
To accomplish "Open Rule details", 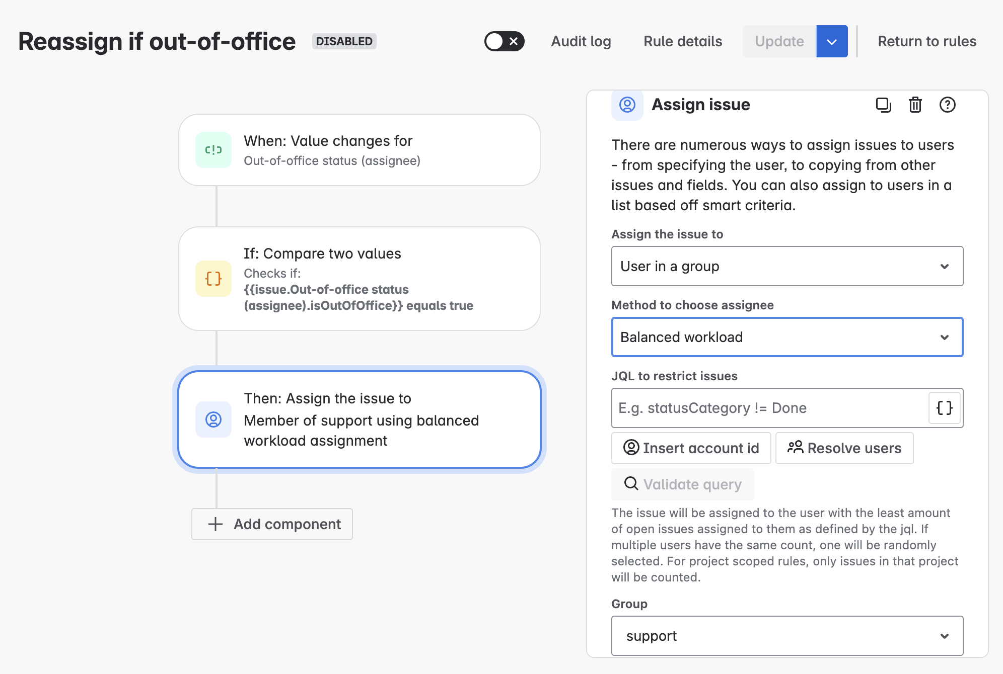I will click(683, 41).
